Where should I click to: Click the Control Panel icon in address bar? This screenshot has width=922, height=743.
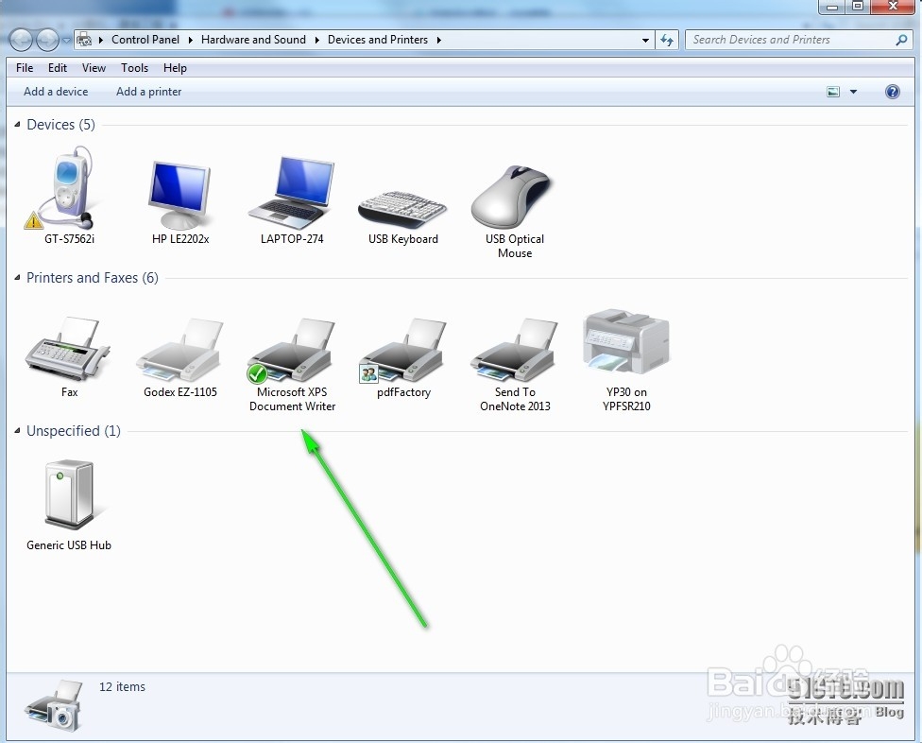tap(85, 40)
